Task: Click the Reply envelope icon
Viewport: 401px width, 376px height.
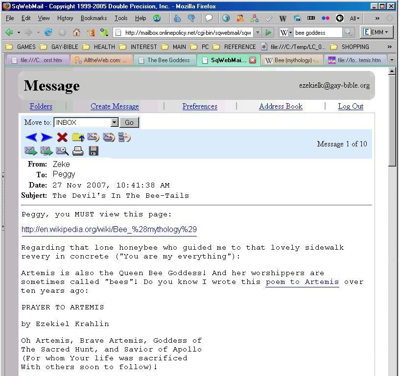Action: tap(94, 138)
